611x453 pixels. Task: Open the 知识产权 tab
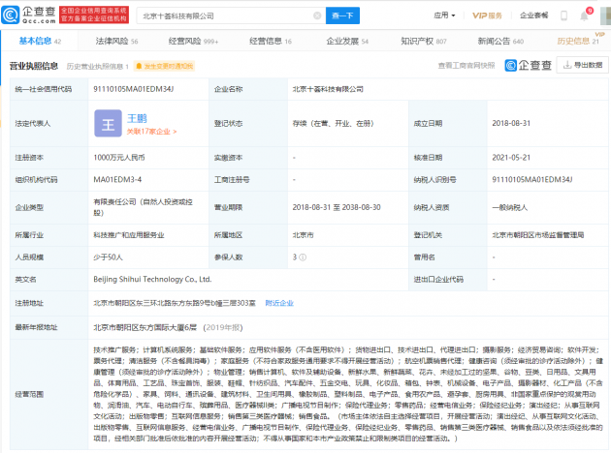(424, 42)
